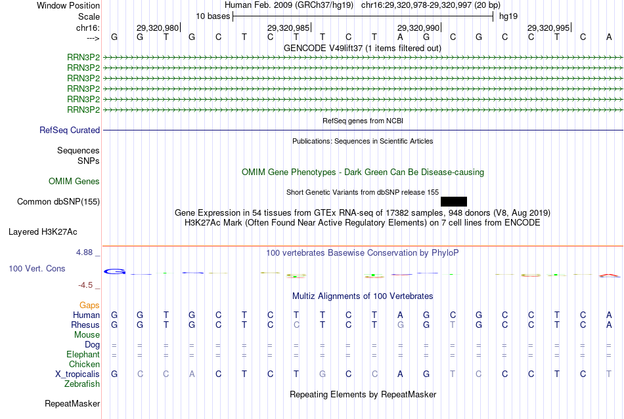Select the Human species label

point(86,315)
